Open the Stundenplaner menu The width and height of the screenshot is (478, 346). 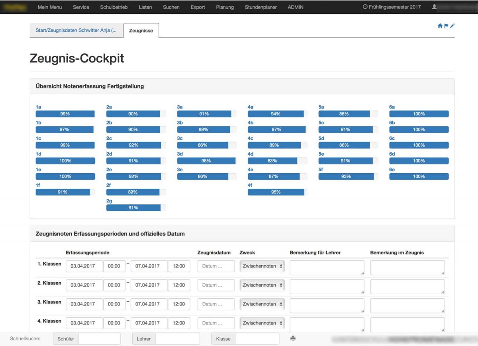261,7
